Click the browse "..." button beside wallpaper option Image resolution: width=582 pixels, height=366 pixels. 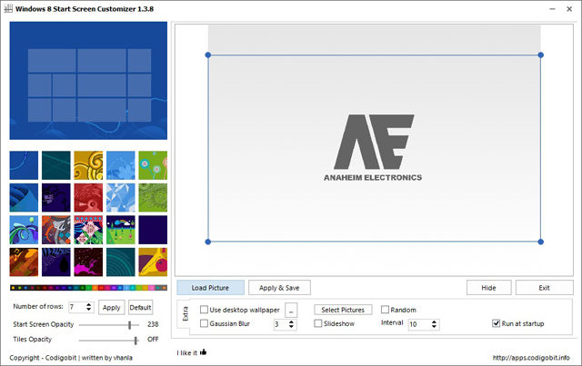pos(291,311)
